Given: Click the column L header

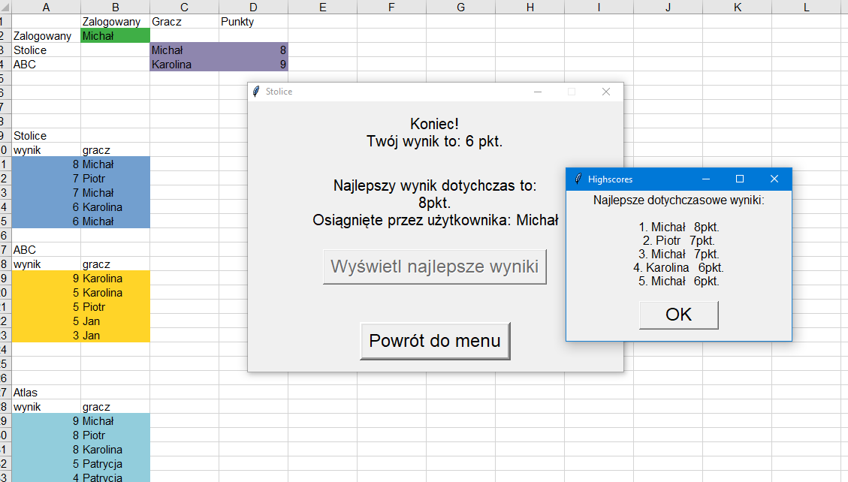Looking at the screenshot, I should 806,8.
